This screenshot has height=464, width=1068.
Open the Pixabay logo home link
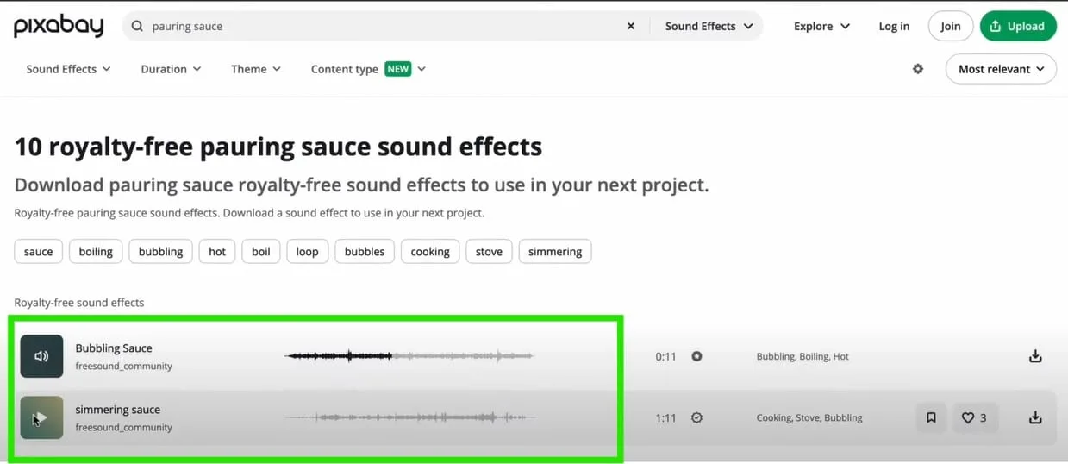point(58,26)
